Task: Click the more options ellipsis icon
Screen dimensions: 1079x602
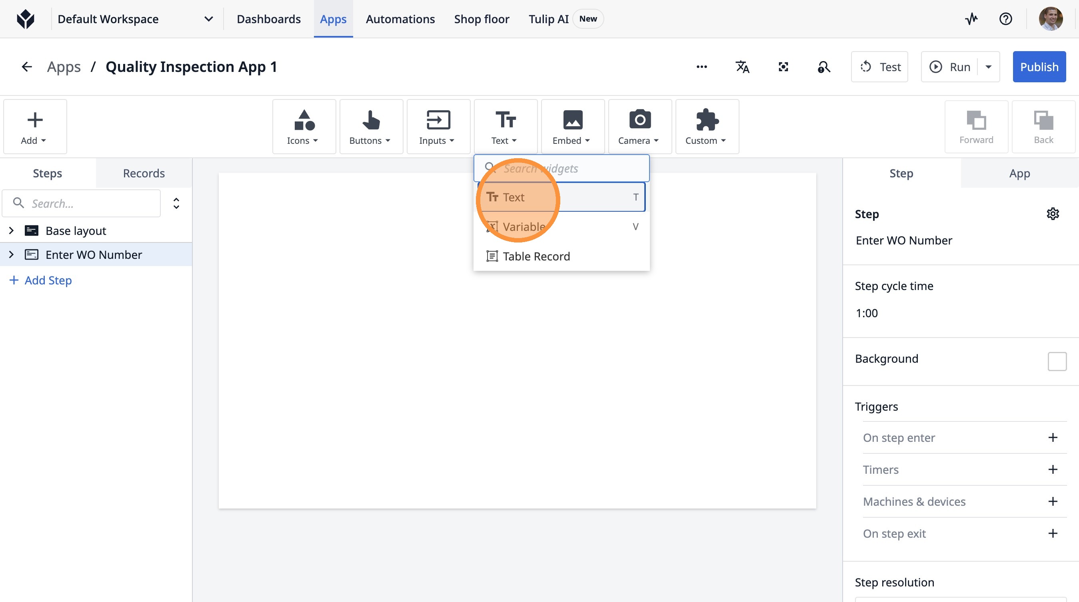Action: (x=701, y=67)
